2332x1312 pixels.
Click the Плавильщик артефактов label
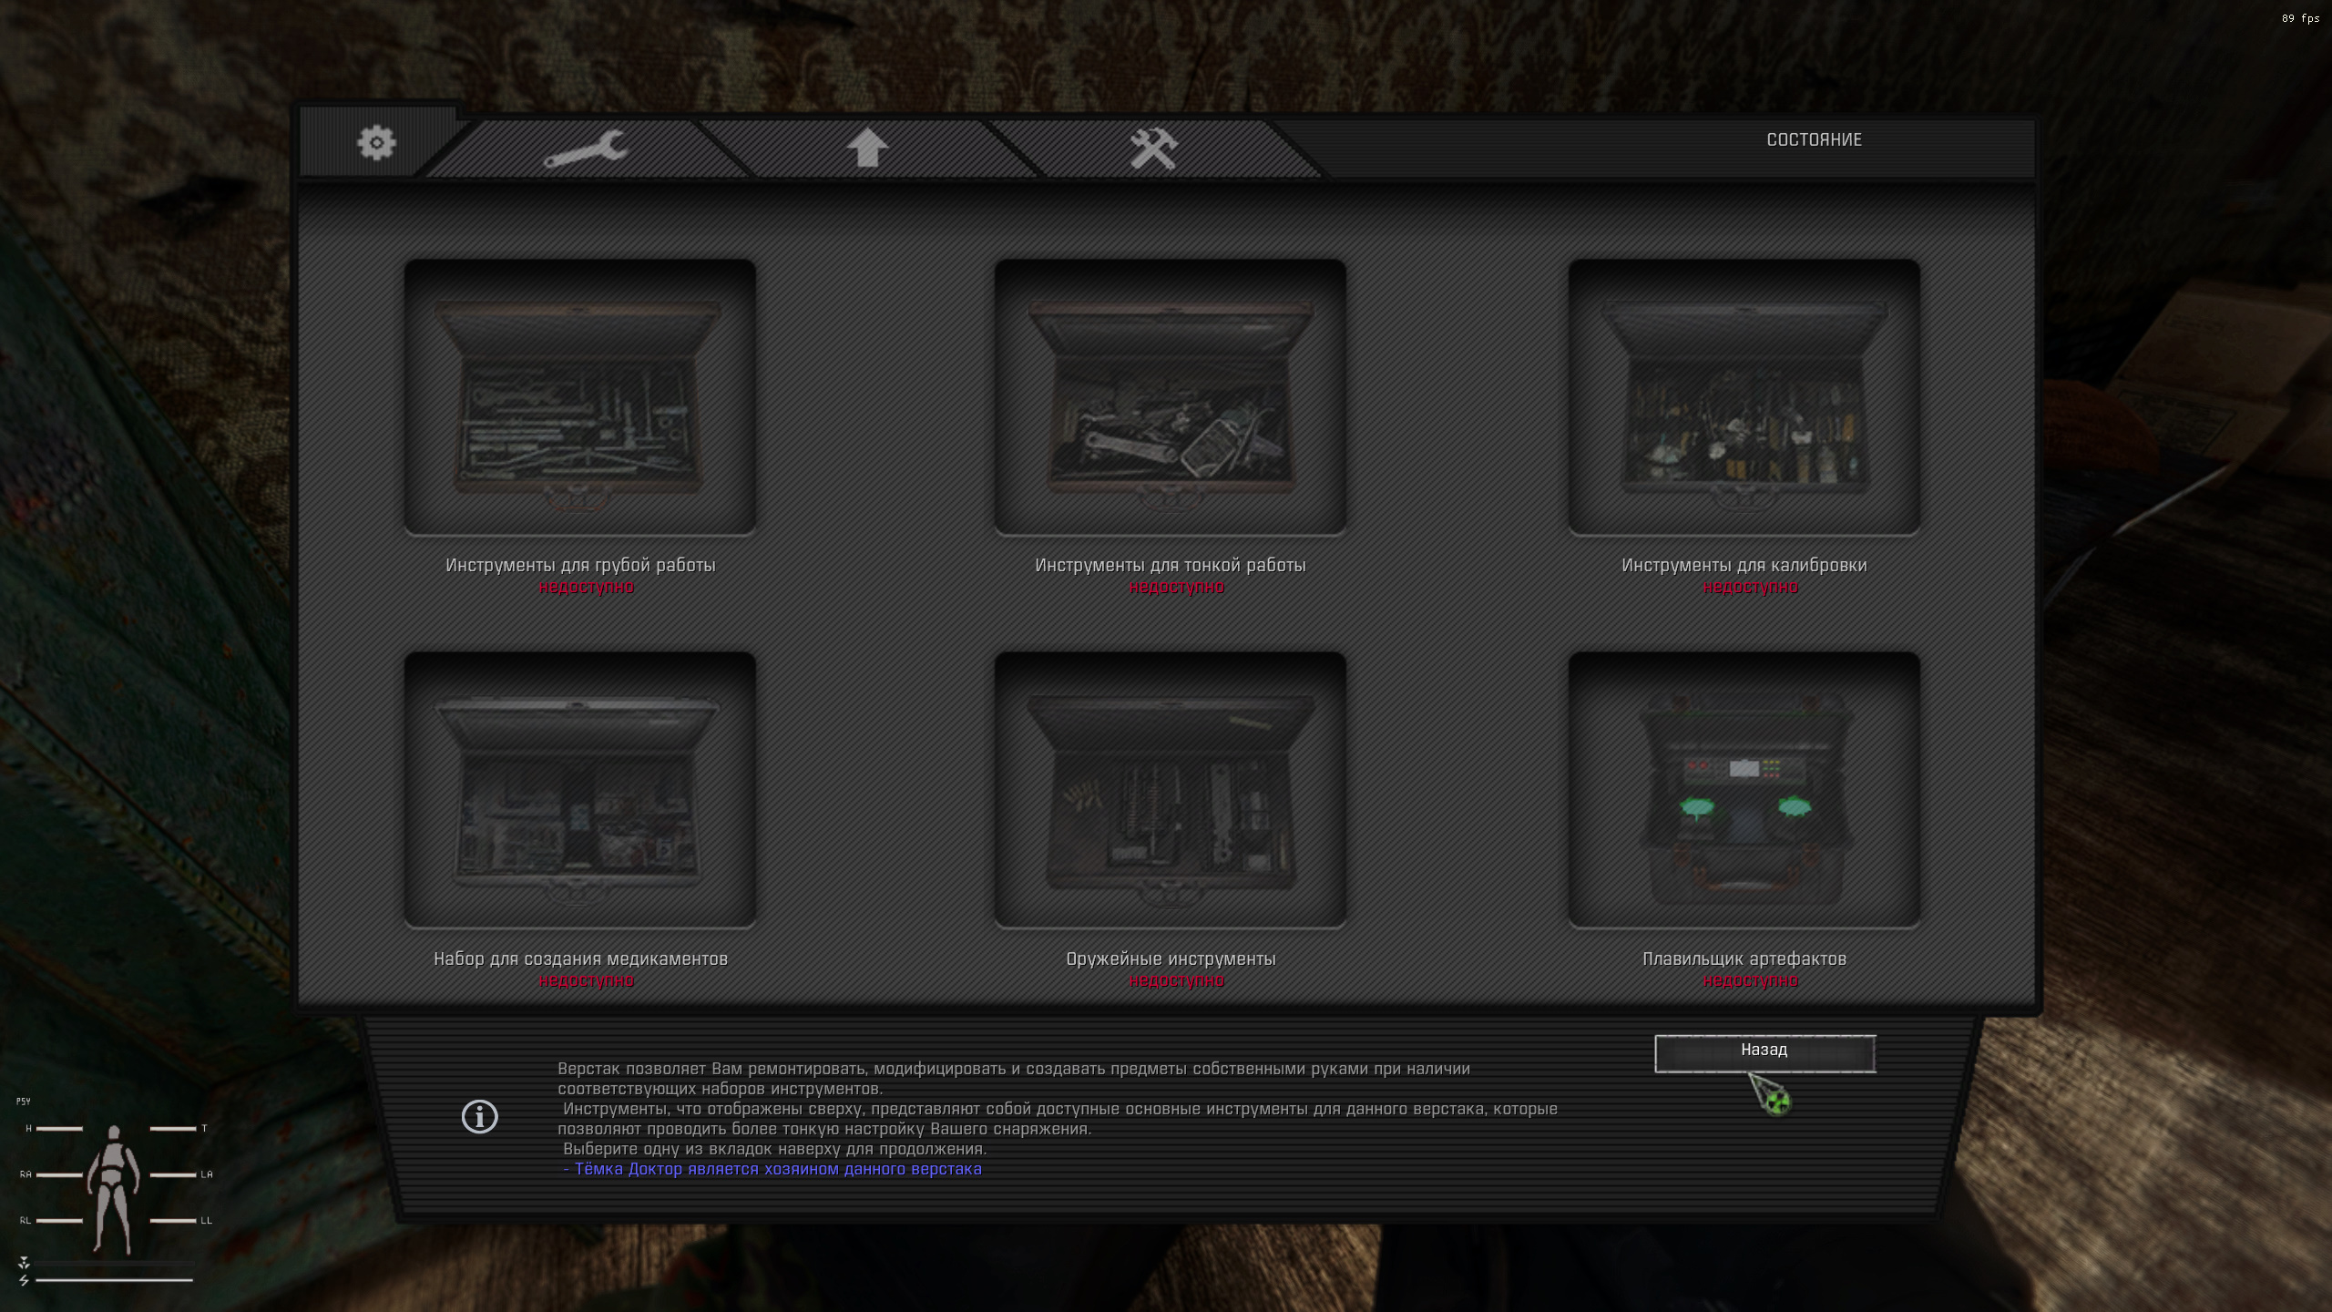pos(1744,958)
